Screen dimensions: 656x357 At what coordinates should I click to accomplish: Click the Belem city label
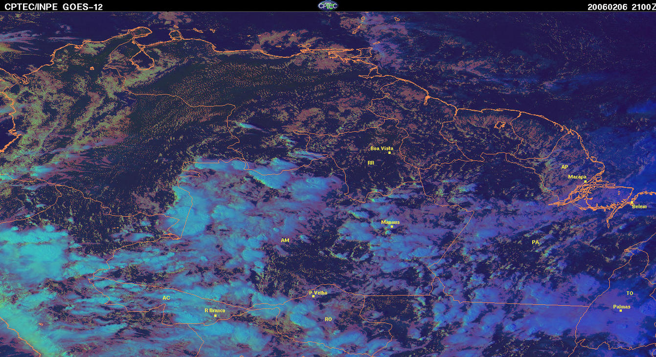coord(639,206)
